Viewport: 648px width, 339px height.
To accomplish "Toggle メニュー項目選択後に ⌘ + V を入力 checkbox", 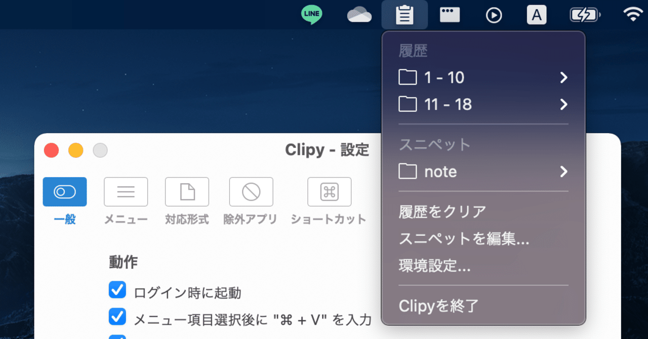I will pos(117,317).
